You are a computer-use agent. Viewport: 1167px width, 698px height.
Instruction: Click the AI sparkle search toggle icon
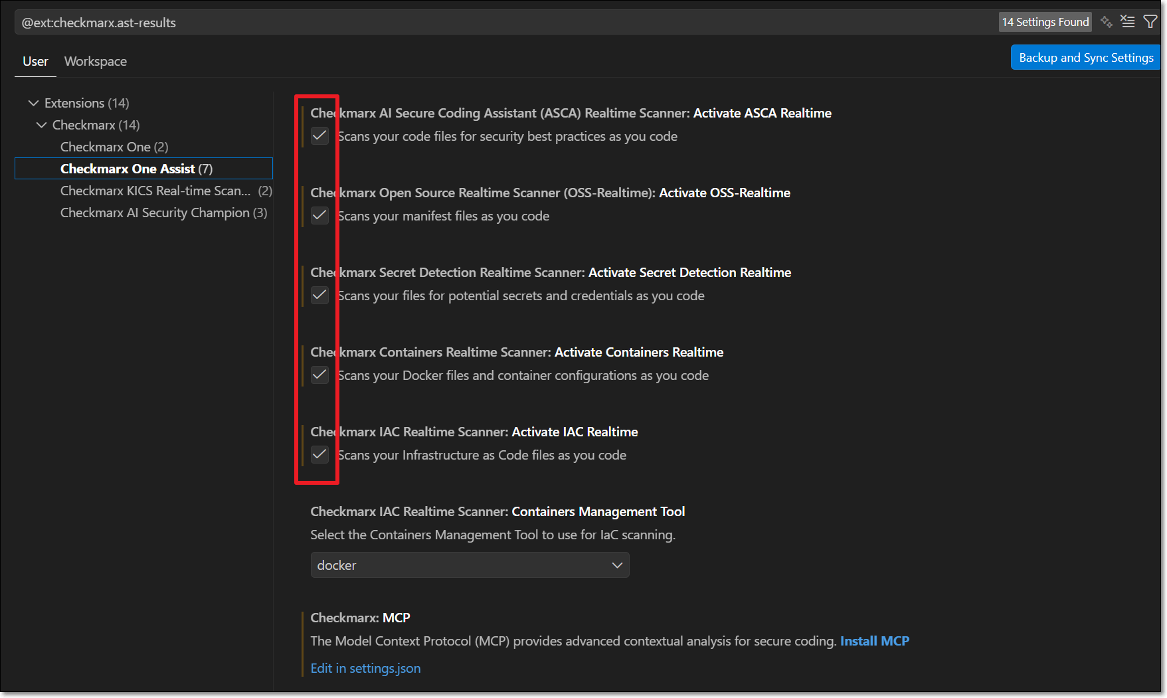[1106, 22]
